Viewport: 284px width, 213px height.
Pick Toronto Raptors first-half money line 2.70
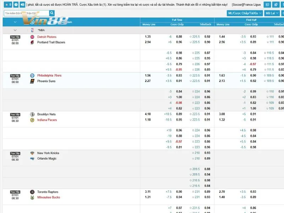[x=222, y=191]
